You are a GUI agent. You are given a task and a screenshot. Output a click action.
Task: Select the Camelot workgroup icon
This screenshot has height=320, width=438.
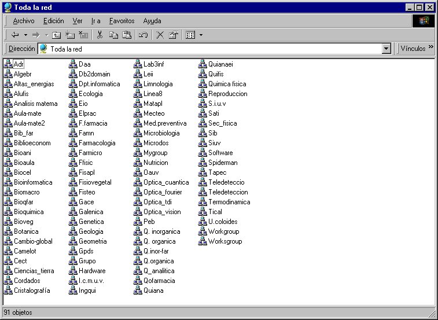click(x=8, y=251)
